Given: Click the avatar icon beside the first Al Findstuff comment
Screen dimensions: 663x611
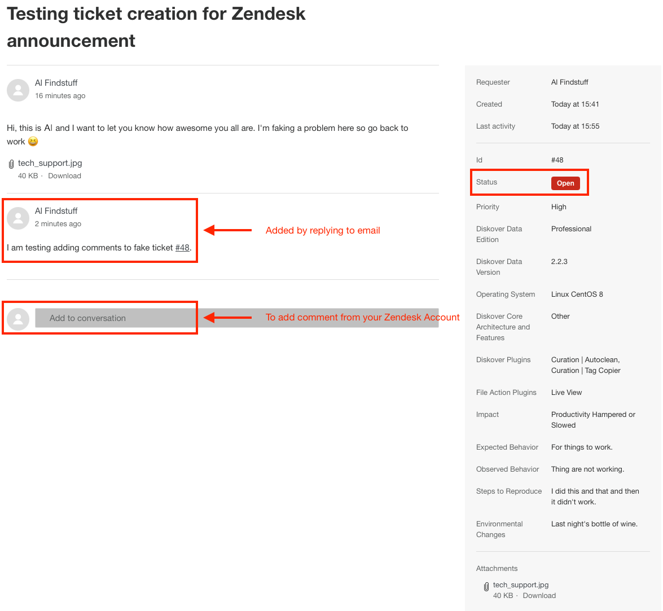Looking at the screenshot, I should (18, 90).
